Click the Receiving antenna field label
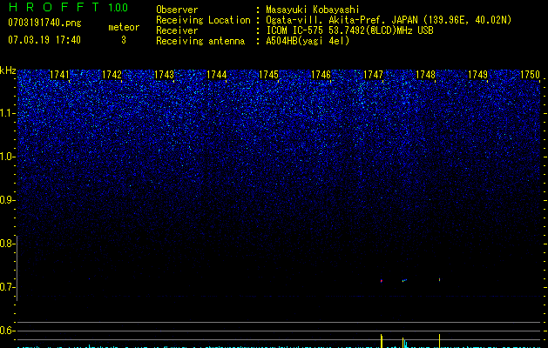 200,41
